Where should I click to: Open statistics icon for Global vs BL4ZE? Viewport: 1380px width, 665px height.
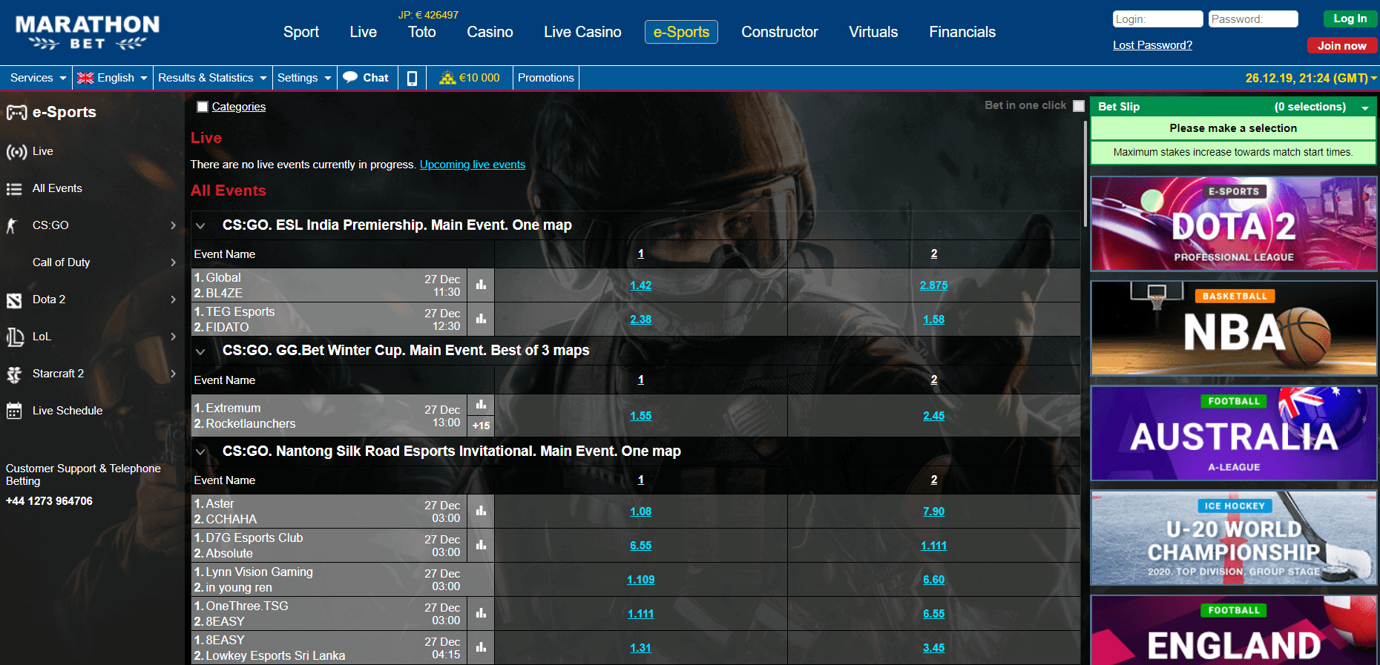point(481,285)
